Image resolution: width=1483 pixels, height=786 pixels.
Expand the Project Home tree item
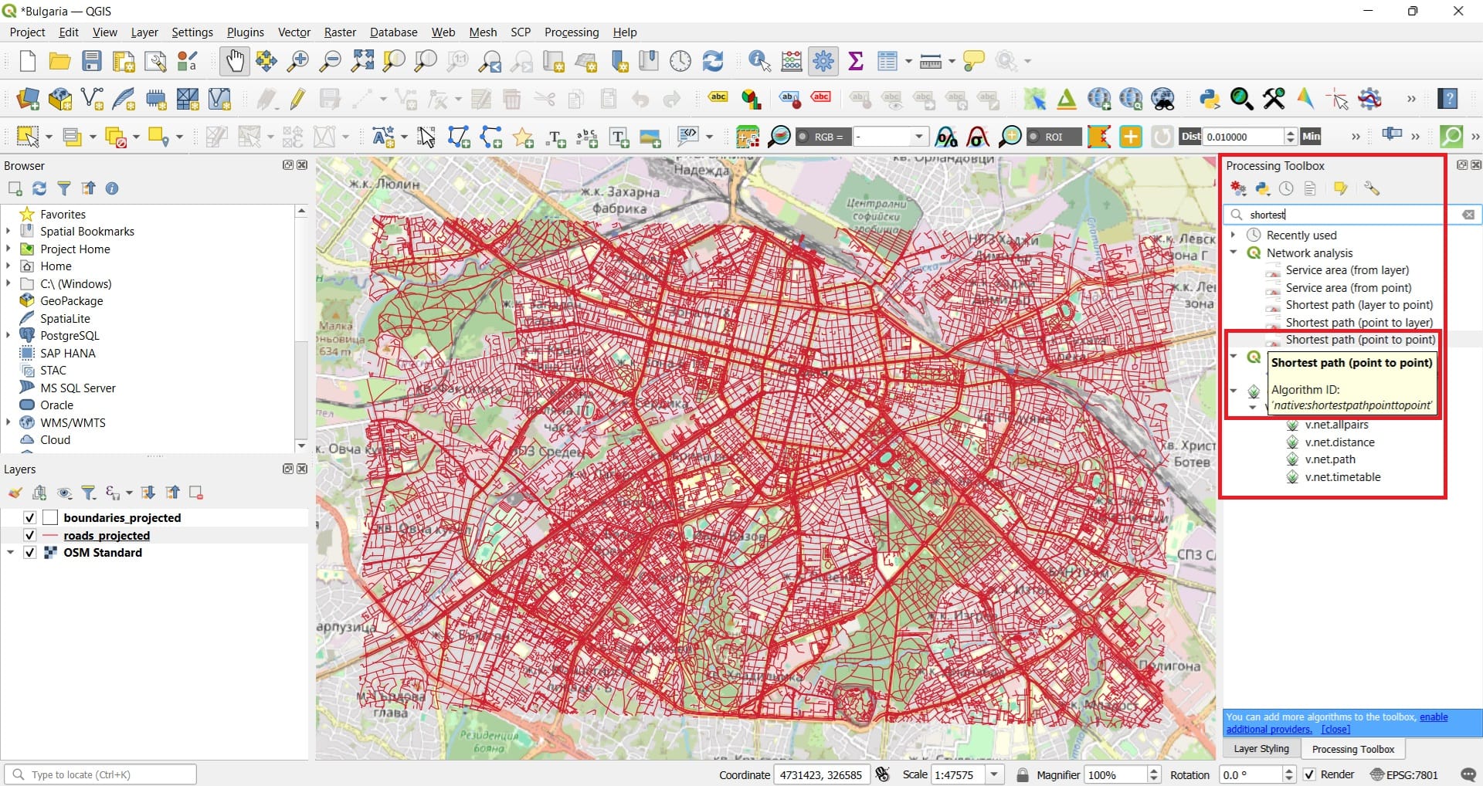coord(8,249)
